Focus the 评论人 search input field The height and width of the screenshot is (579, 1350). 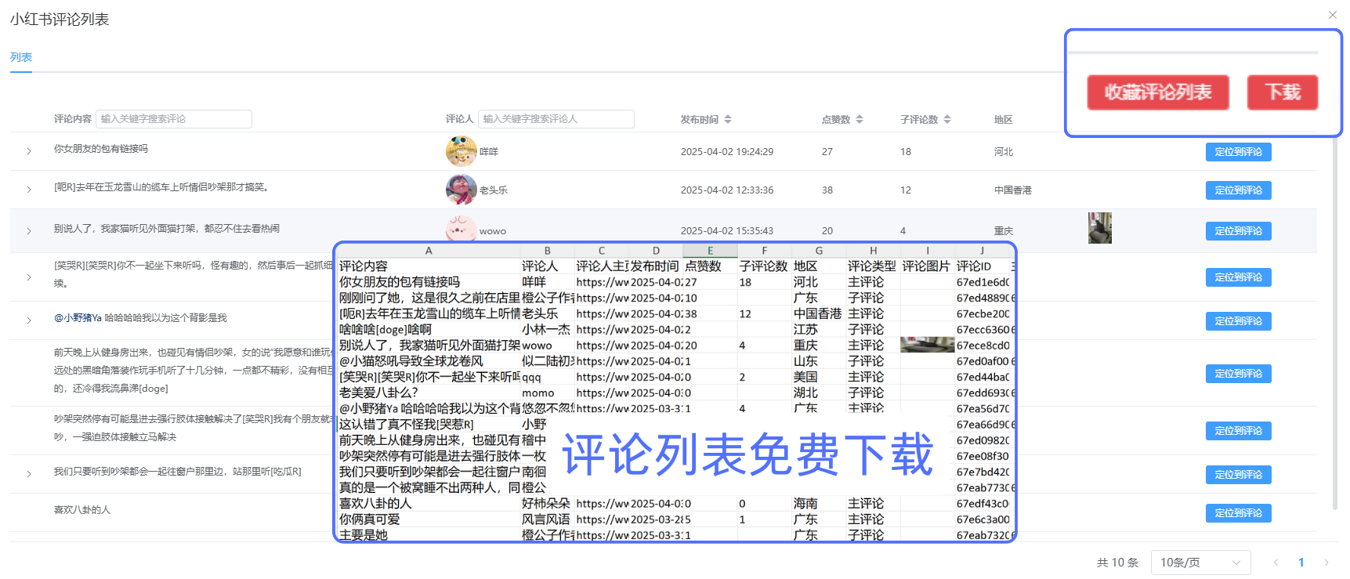[x=556, y=119]
